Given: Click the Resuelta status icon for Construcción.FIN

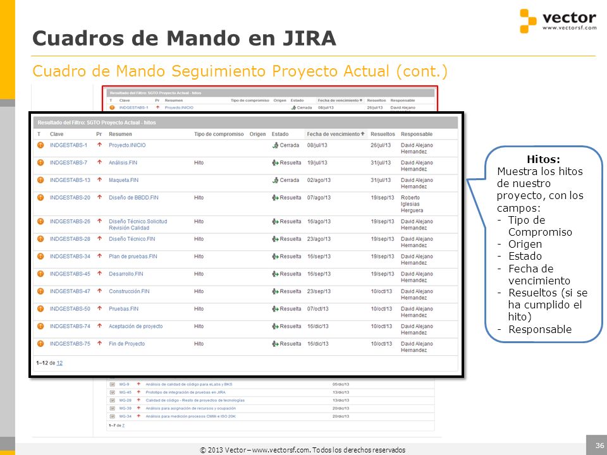Looking at the screenshot, I should click(x=275, y=291).
